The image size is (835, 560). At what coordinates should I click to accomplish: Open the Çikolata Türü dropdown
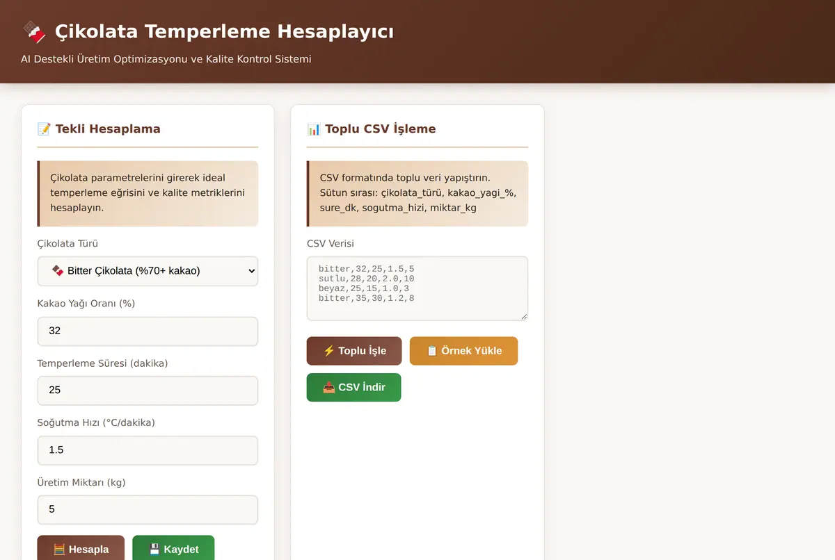pos(148,271)
